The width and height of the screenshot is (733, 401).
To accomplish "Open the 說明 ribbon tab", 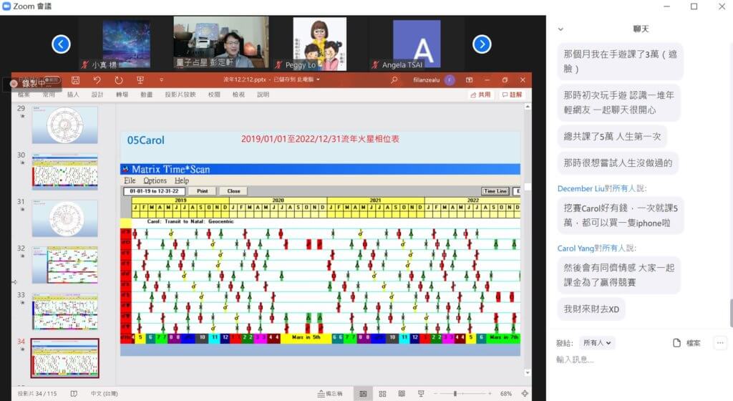I will coord(263,95).
